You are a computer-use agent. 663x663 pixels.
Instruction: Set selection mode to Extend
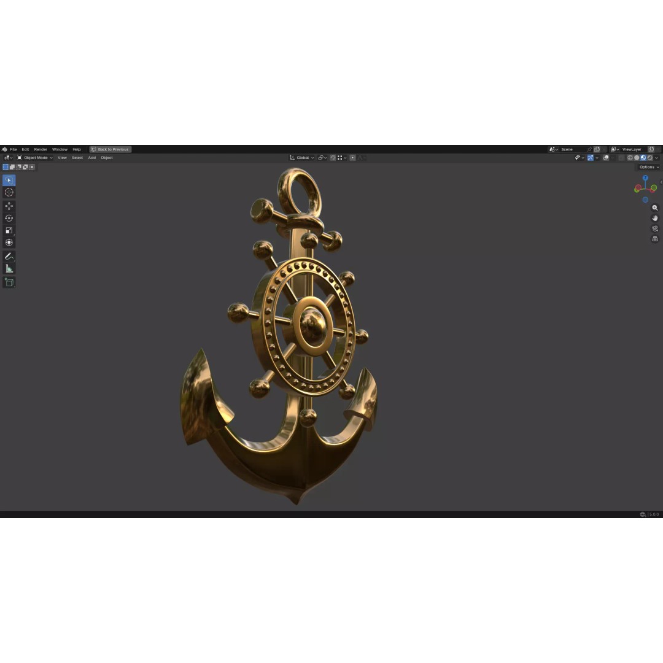pyautogui.click(x=12, y=167)
